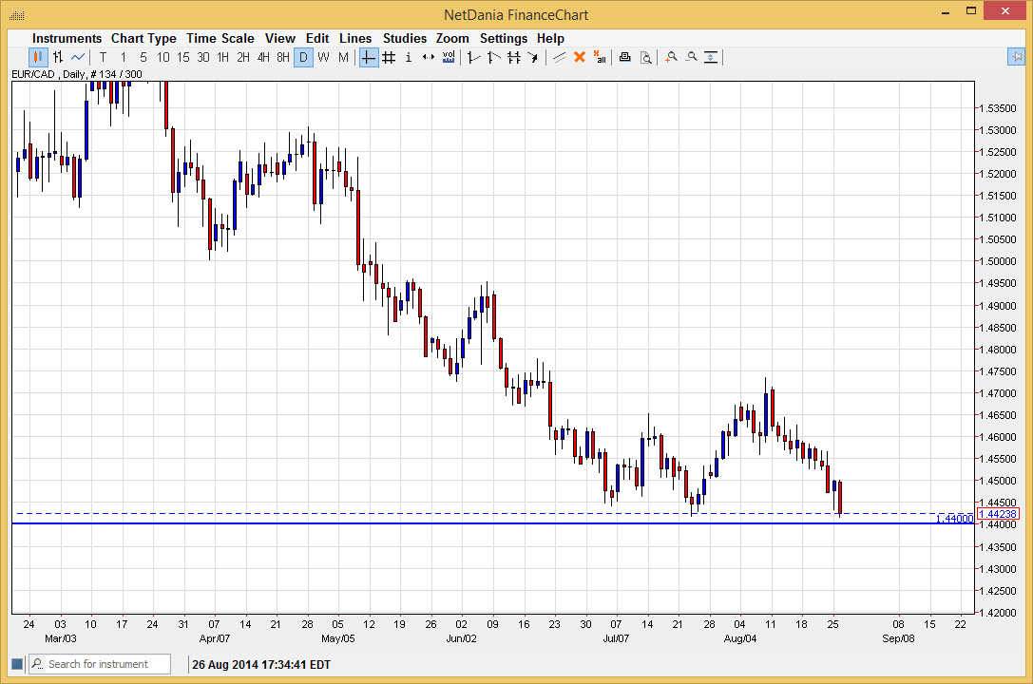The width and height of the screenshot is (1033, 684).
Task: Expand the Chart Type menu
Action: [x=143, y=38]
